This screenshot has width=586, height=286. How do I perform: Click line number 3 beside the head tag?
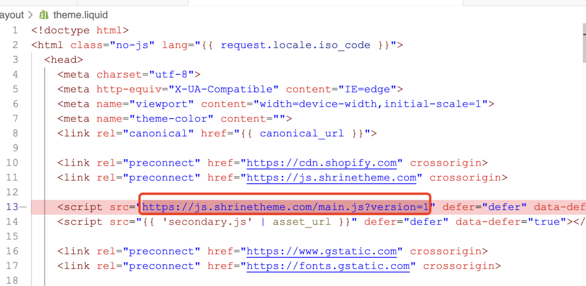coord(17,59)
